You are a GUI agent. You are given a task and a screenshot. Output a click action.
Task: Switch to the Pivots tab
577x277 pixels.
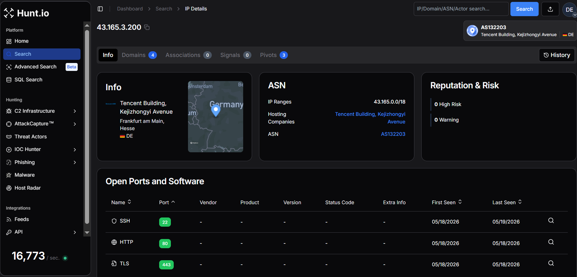tap(274, 55)
